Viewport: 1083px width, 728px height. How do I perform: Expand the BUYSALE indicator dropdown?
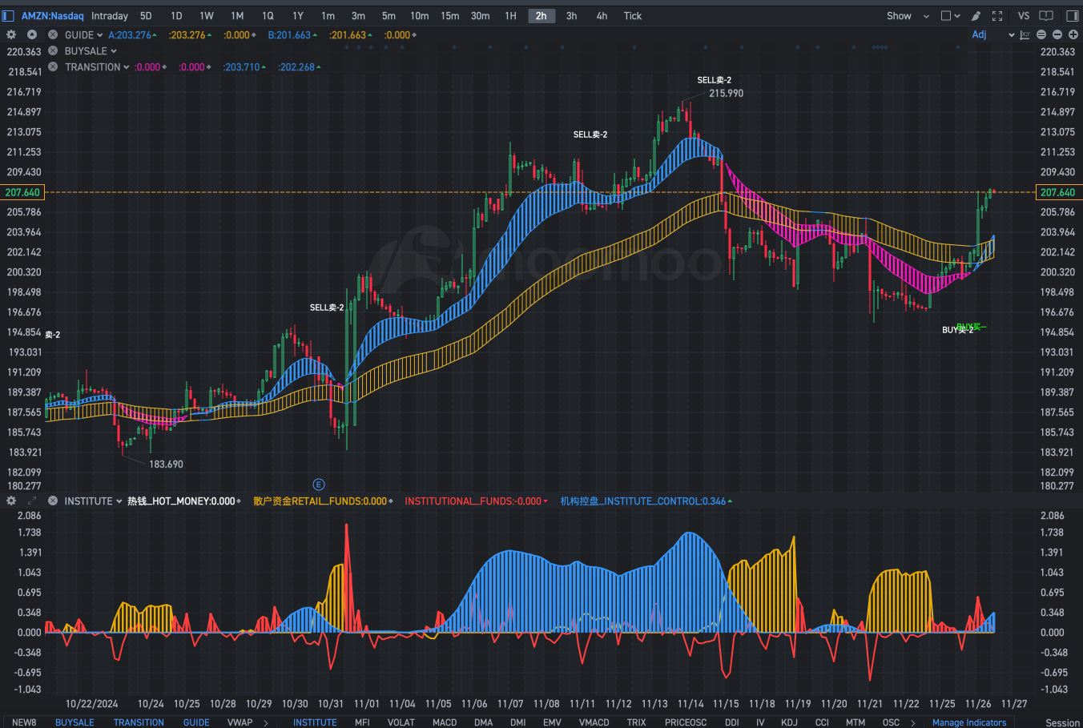[113, 50]
